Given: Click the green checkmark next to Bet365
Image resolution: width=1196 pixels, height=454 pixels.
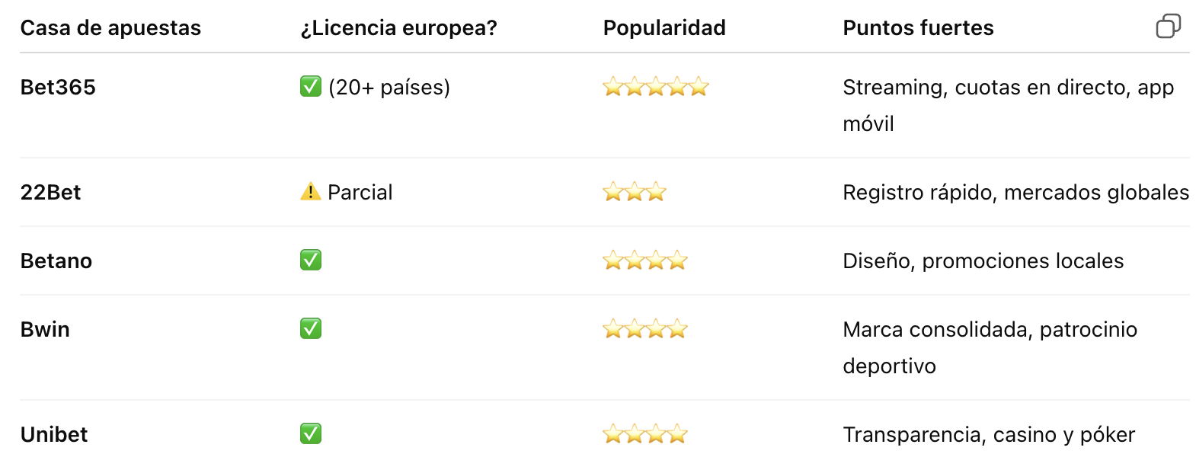Looking at the screenshot, I should (311, 86).
